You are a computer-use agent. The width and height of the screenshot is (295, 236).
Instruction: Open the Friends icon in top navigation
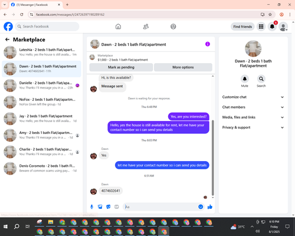click(146, 27)
